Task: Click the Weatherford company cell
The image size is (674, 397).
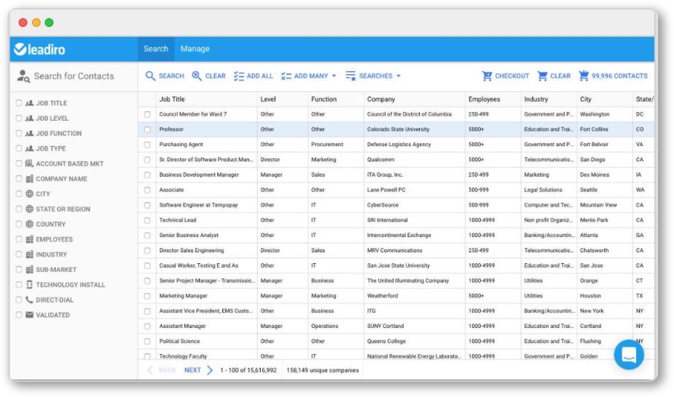Action: coord(383,296)
